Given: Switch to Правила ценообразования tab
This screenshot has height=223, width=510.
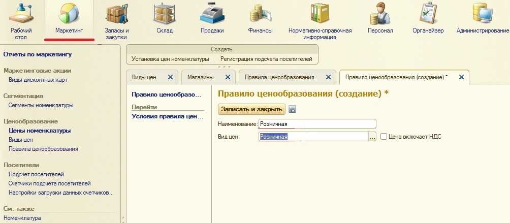Looking at the screenshot, I should click(x=279, y=77).
